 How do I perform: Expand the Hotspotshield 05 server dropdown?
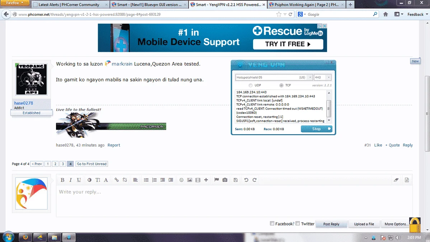(x=310, y=77)
